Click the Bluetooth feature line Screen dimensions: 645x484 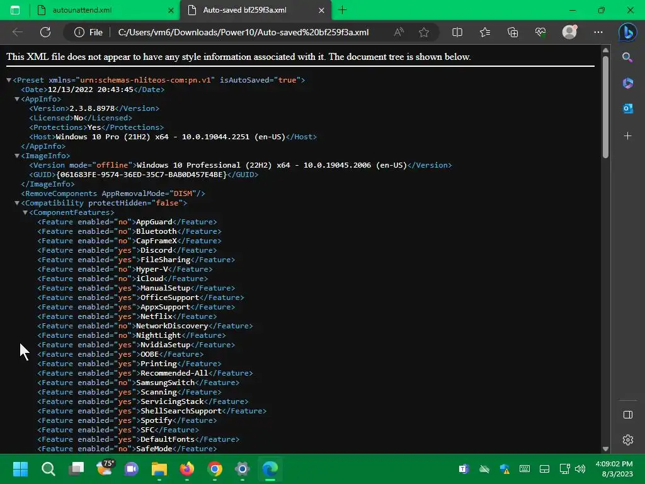pyautogui.click(x=129, y=231)
